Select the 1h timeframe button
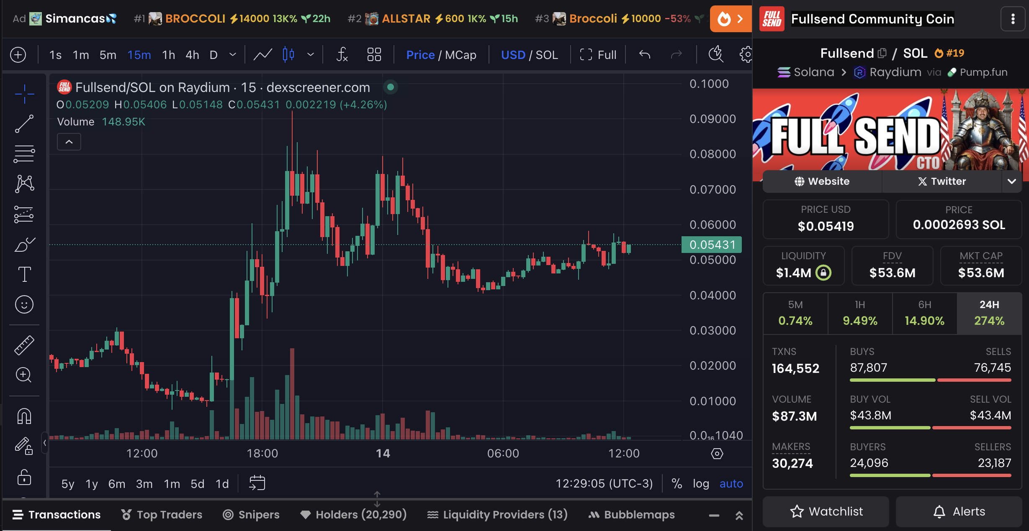 pyautogui.click(x=168, y=54)
